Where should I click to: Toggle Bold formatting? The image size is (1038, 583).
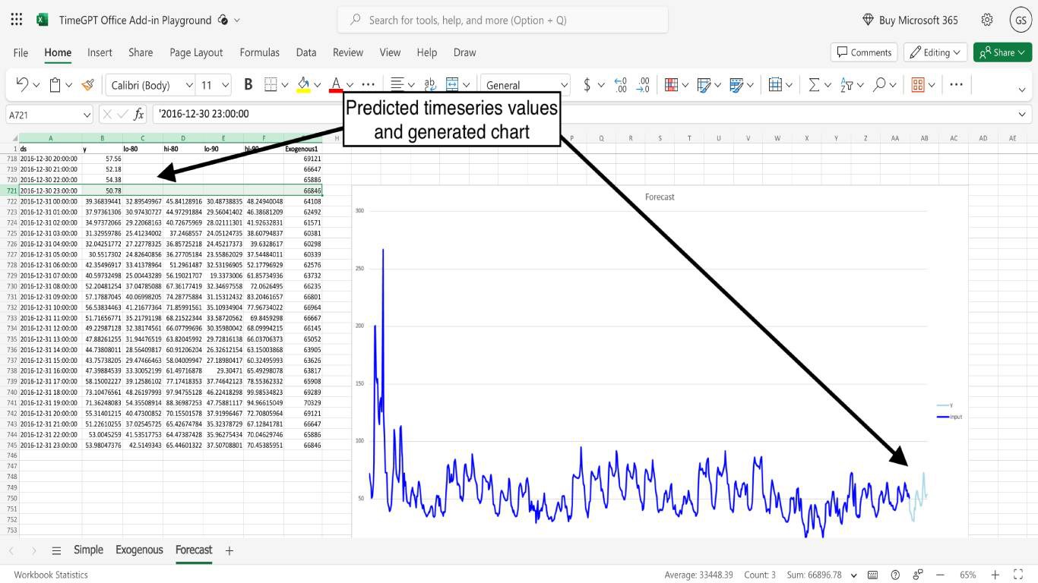[x=248, y=85]
